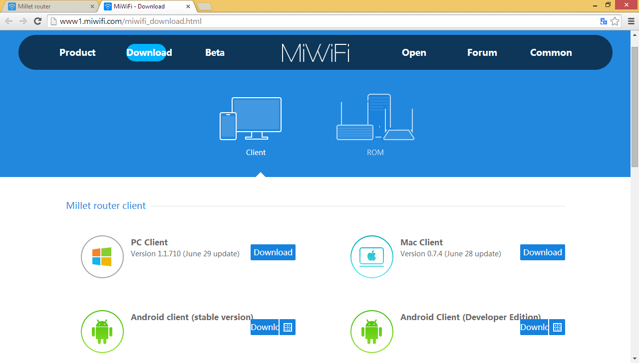Image resolution: width=639 pixels, height=363 pixels.
Task: Switch to the Millet router tab
Action: click(49, 6)
